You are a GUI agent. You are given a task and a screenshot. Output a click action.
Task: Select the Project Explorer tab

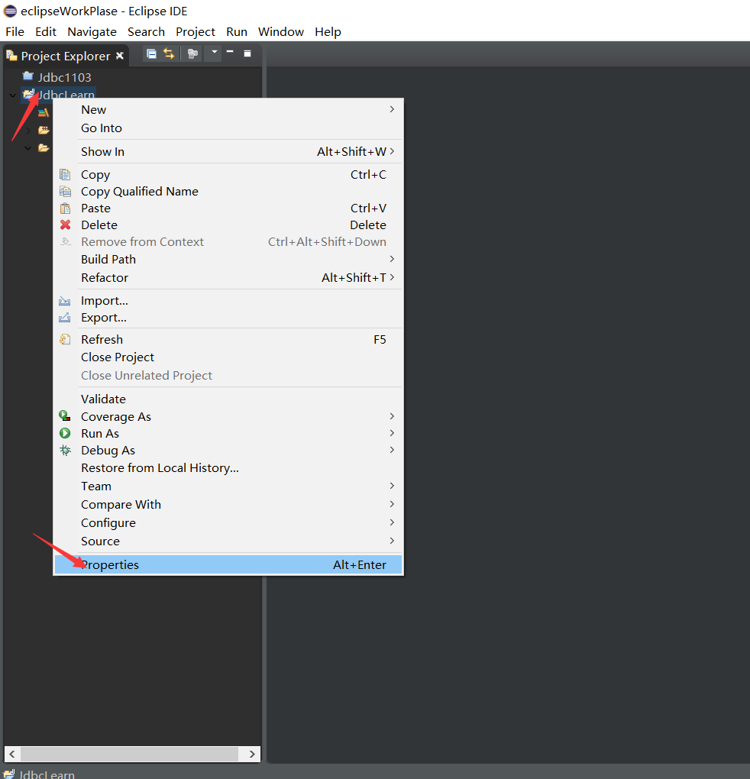[66, 56]
